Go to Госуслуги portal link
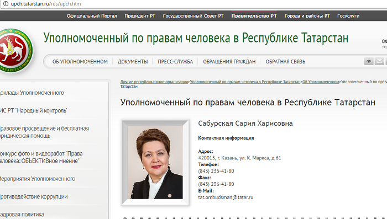 (x=348, y=16)
